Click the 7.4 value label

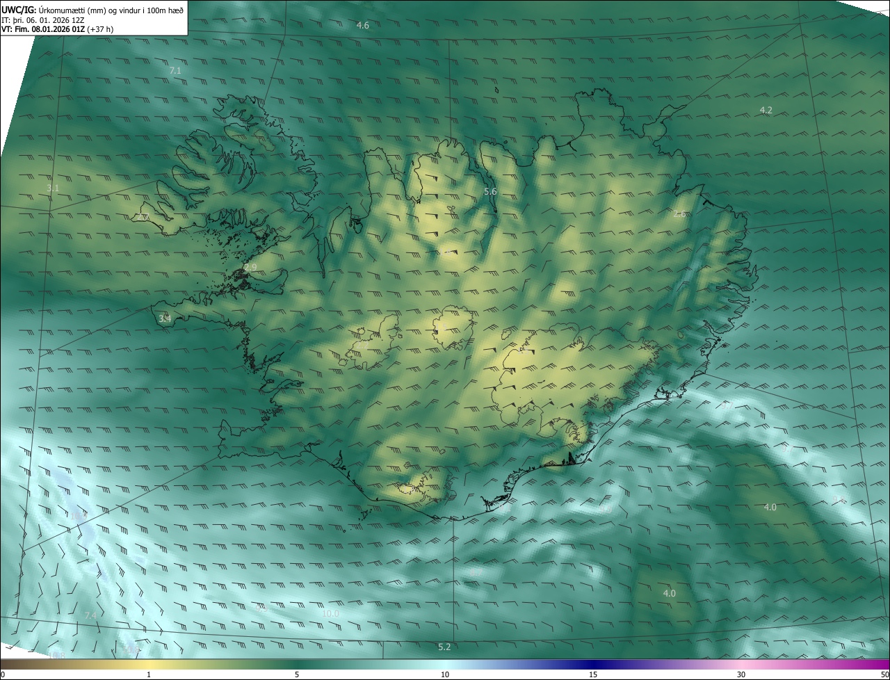pos(90,616)
